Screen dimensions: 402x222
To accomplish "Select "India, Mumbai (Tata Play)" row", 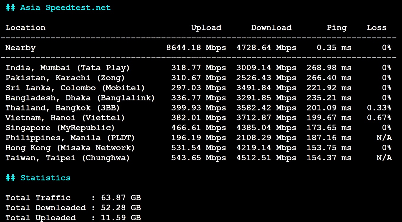I will pyautogui.click(x=199, y=68).
